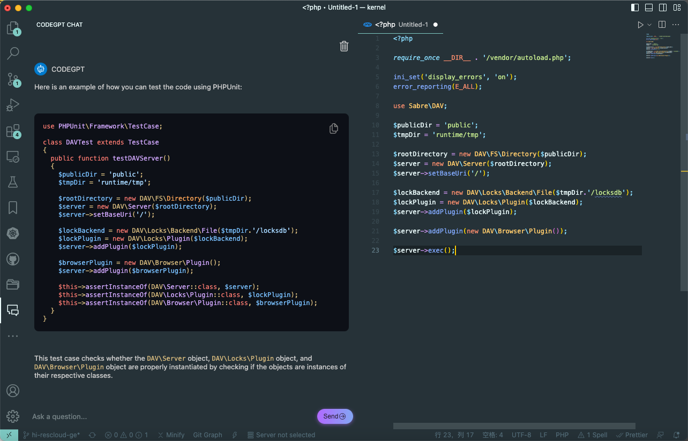The image size is (688, 441).
Task: Toggle the secondary sidebar layout button
Action: pyautogui.click(x=663, y=7)
